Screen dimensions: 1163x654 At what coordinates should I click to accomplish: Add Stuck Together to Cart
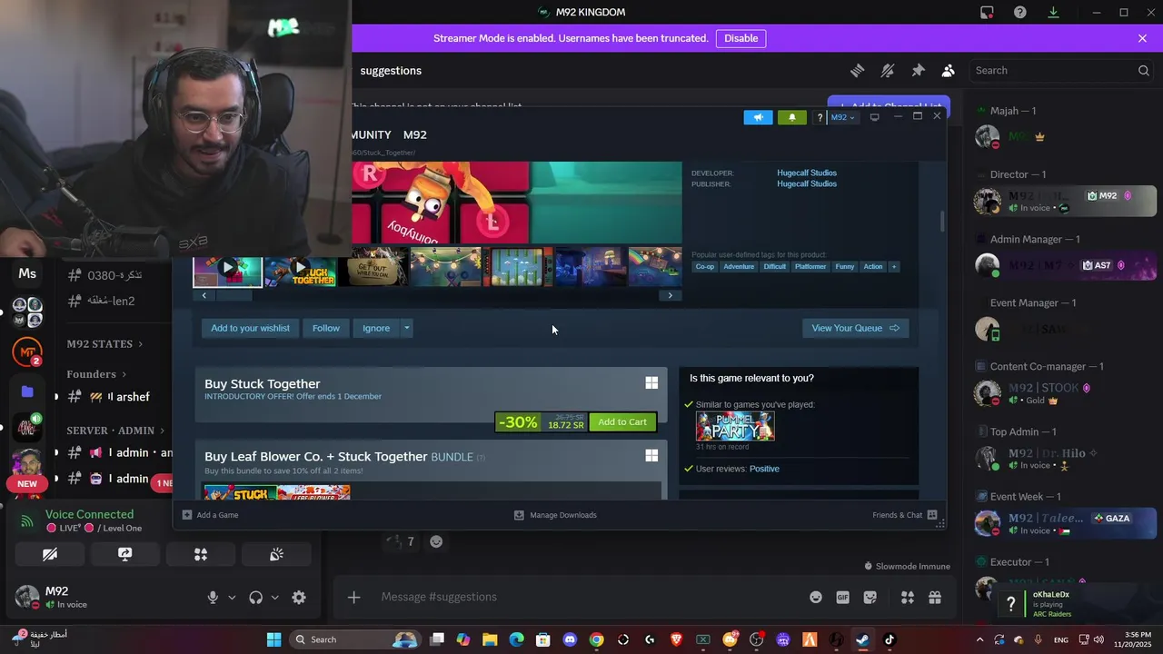coord(622,421)
